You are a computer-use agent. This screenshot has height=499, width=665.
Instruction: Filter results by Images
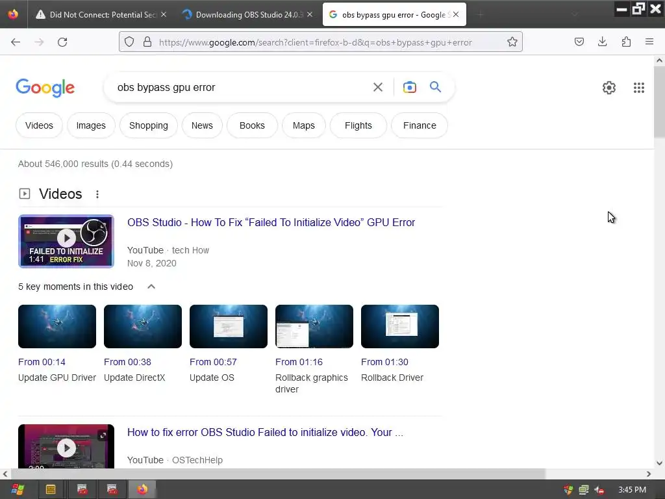91,125
